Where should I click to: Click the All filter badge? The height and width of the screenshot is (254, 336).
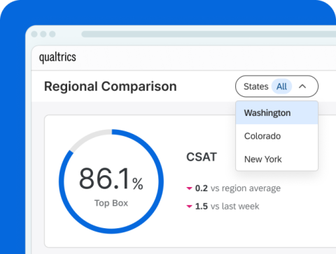282,87
